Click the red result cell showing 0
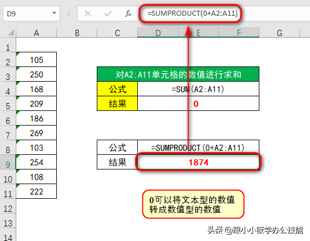The width and height of the screenshot is (310, 241). [x=198, y=104]
